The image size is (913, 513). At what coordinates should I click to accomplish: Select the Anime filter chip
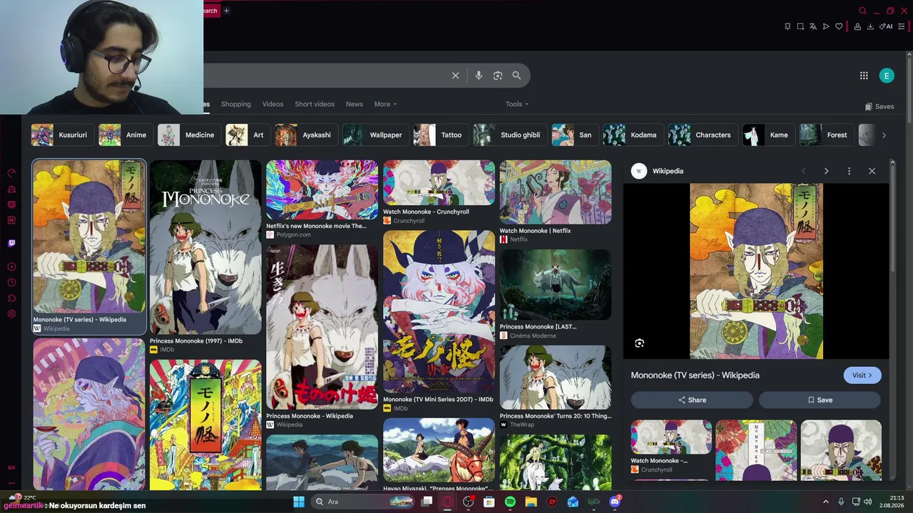pyautogui.click(x=125, y=135)
